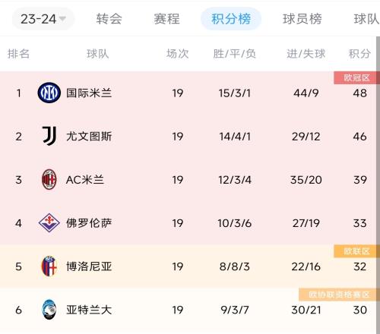This screenshot has height=334, width=380.
Task: Click the Inter Milan club logo
Action: coord(49,93)
